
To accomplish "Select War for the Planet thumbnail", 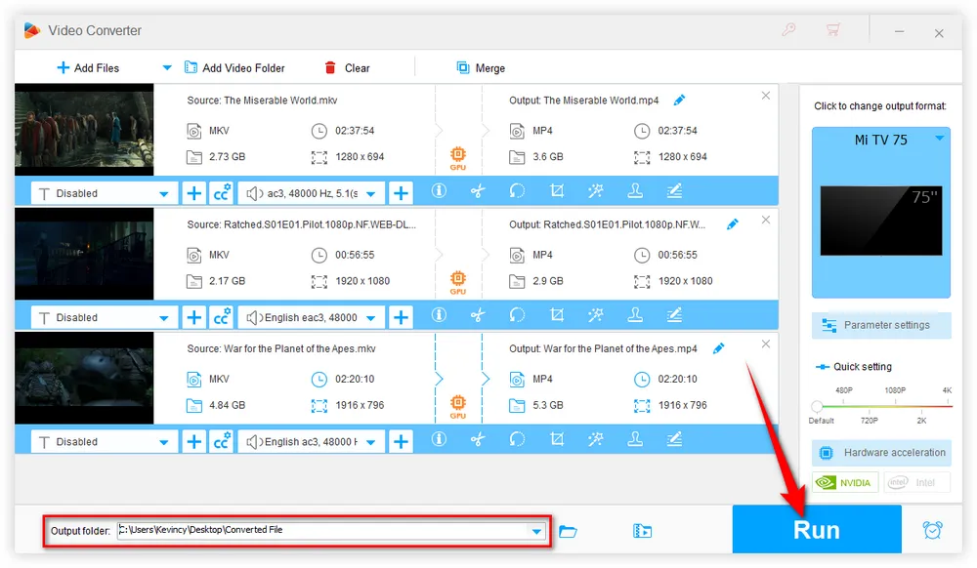I will (x=84, y=378).
